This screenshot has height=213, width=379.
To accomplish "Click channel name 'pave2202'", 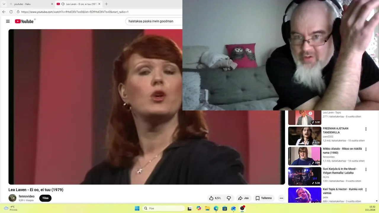I will pos(328,137).
